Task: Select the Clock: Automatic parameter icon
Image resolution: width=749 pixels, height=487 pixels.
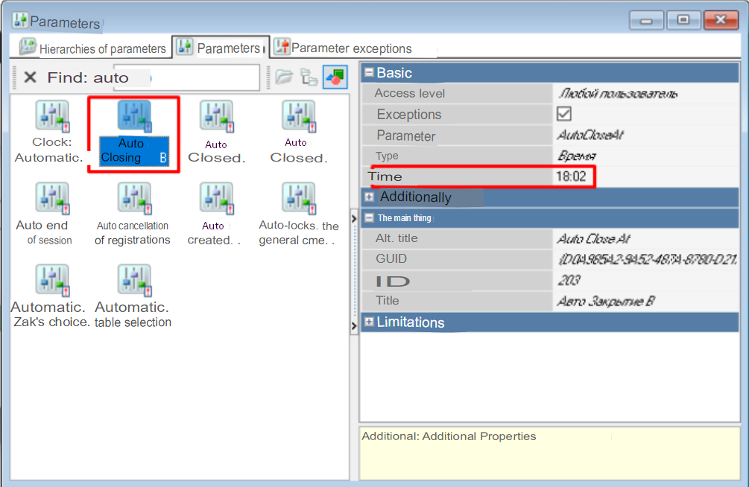Action: (51, 116)
